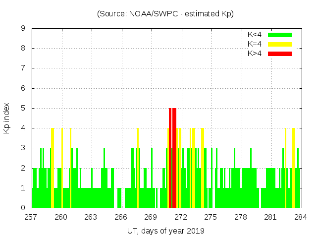Click the NOAA/SWPC source title text

pyautogui.click(x=165, y=14)
